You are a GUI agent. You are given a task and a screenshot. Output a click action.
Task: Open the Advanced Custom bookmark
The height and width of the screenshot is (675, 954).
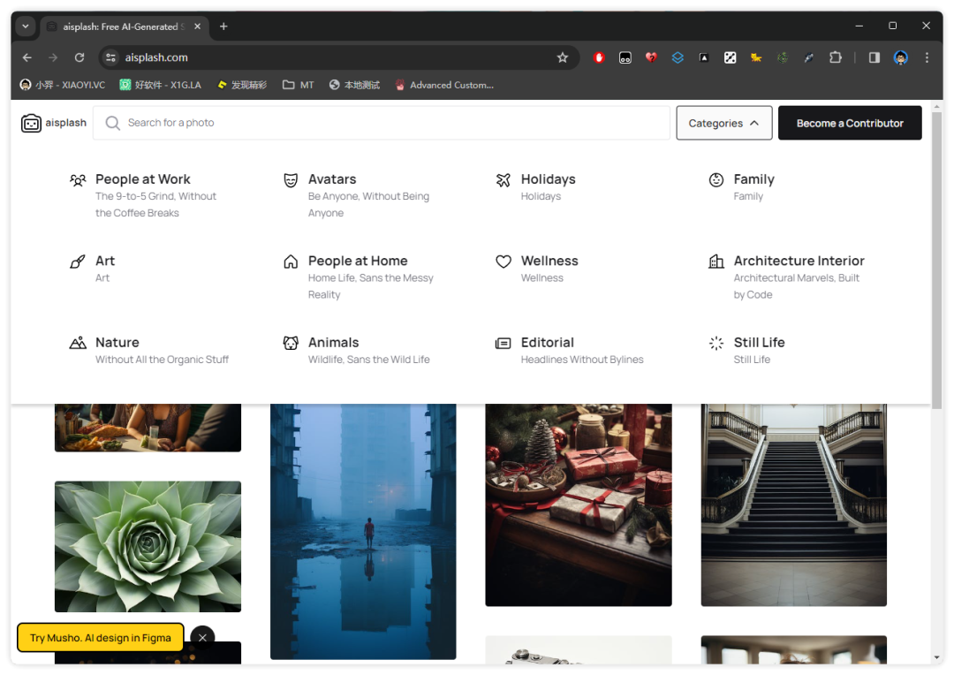point(444,85)
